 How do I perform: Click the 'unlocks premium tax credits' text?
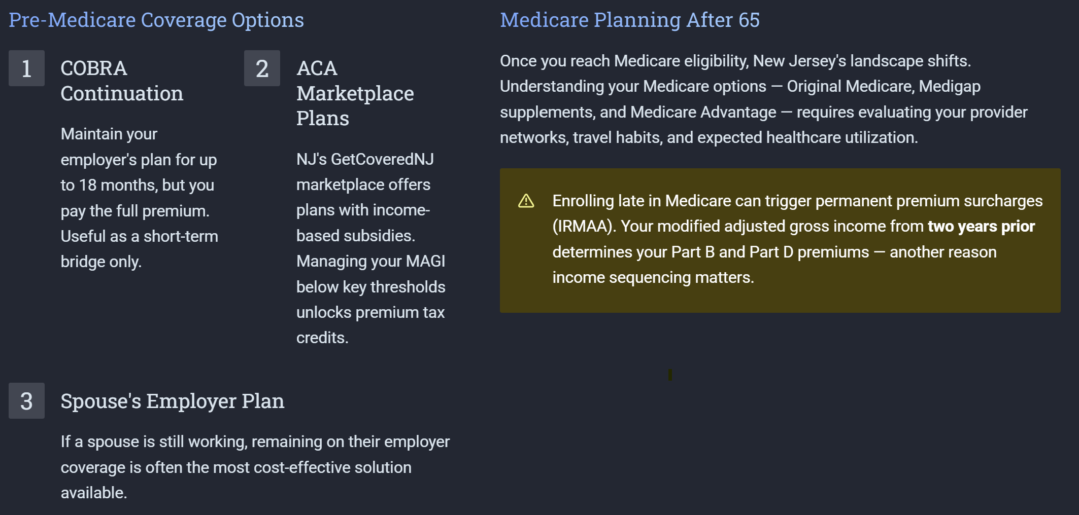click(370, 325)
